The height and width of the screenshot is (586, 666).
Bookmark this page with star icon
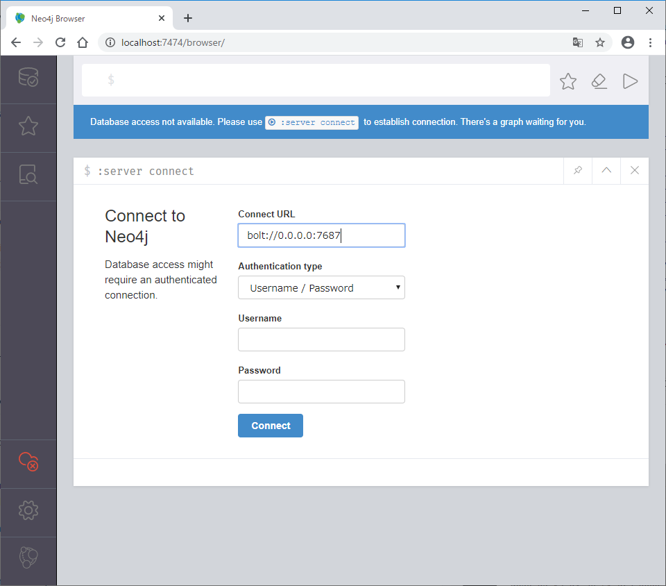tap(599, 42)
